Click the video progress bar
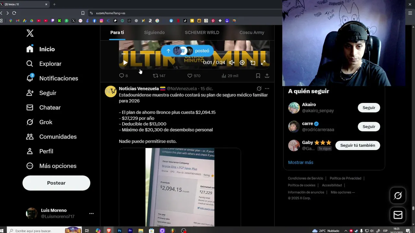The image size is (415, 233). tap(194, 54)
